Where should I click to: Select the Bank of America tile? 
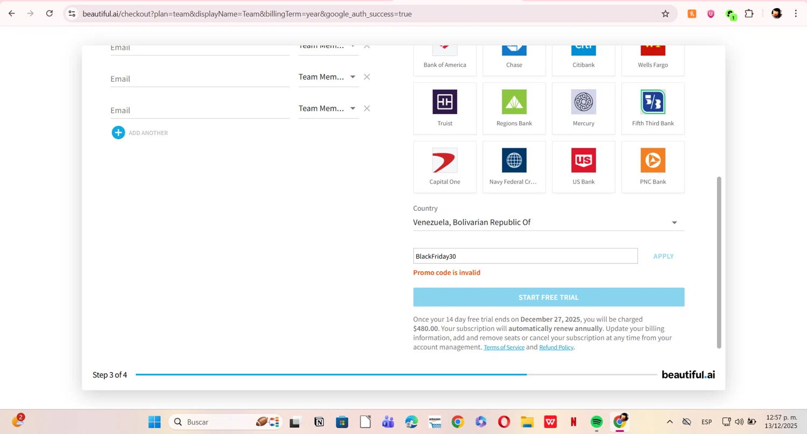pos(444,60)
